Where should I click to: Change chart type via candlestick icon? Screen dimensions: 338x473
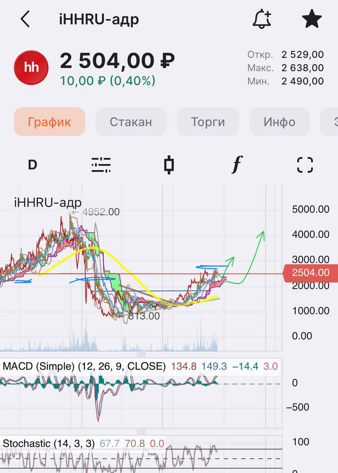click(169, 165)
